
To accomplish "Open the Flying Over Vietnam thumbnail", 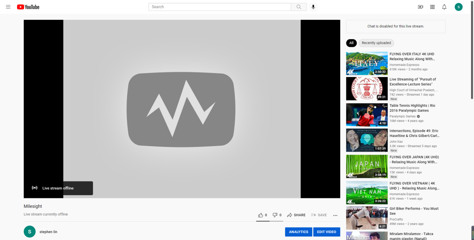I will click(367, 193).
